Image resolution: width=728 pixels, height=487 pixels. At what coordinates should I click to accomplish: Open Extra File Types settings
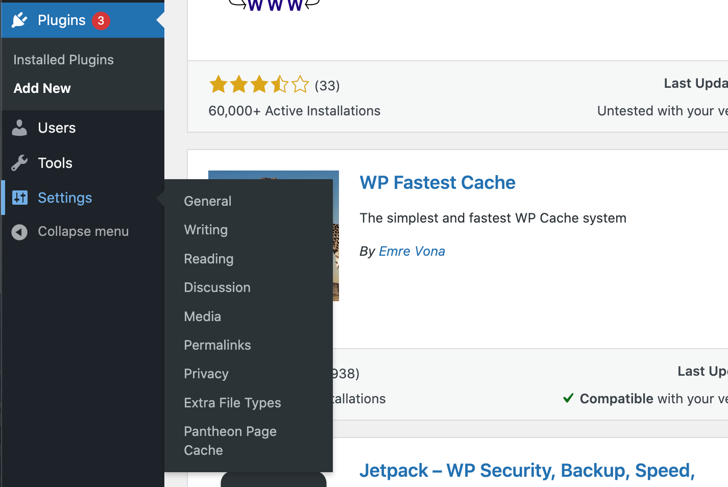click(232, 403)
